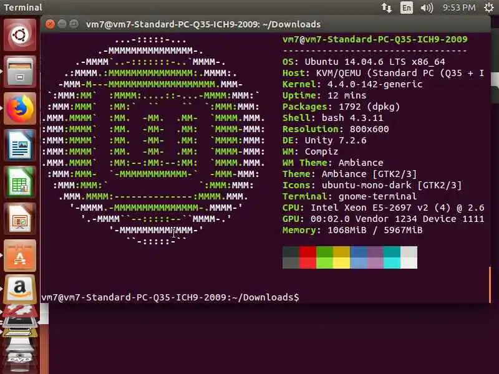Click the terminal title bar text
Screen dimensions: 499x374
(x=203, y=24)
